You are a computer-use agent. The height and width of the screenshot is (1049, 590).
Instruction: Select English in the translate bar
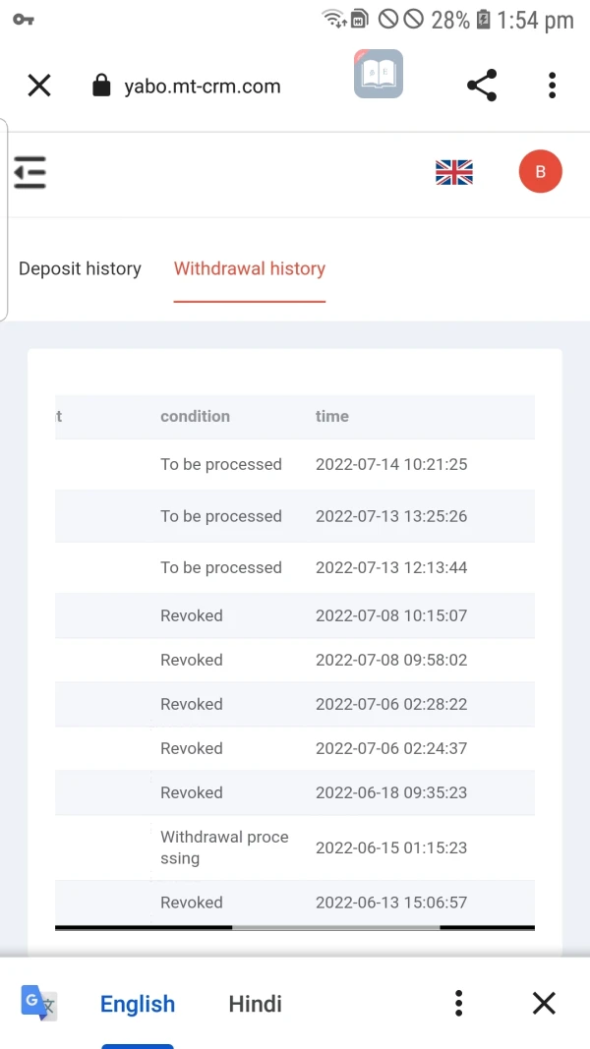click(x=138, y=1004)
